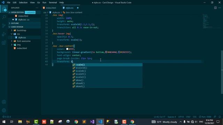This screenshot has width=223, height=125.
Task: Open the View menu
Action: pos(32,2)
